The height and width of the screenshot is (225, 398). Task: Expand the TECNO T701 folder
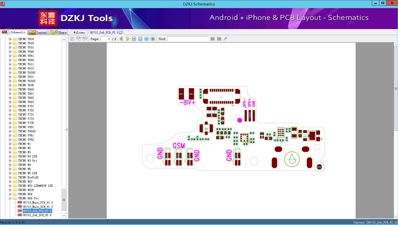pos(10,106)
